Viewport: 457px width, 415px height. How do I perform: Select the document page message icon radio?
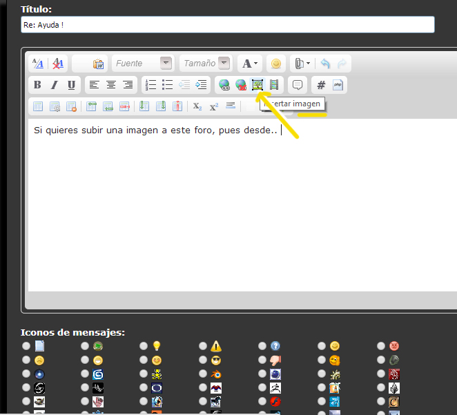point(26,346)
